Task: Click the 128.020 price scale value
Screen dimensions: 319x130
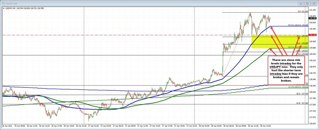Action: (x=313, y=92)
